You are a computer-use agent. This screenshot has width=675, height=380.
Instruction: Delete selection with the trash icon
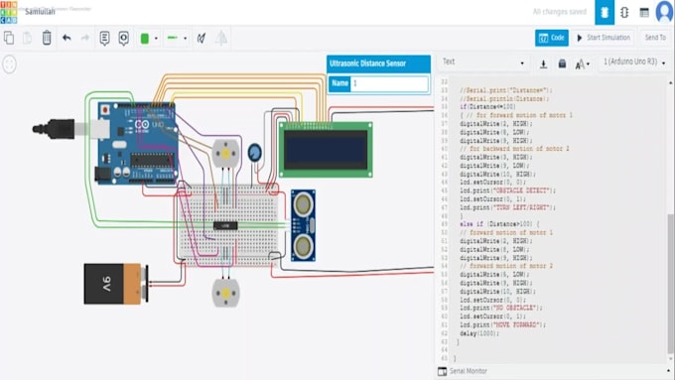[x=47, y=38]
